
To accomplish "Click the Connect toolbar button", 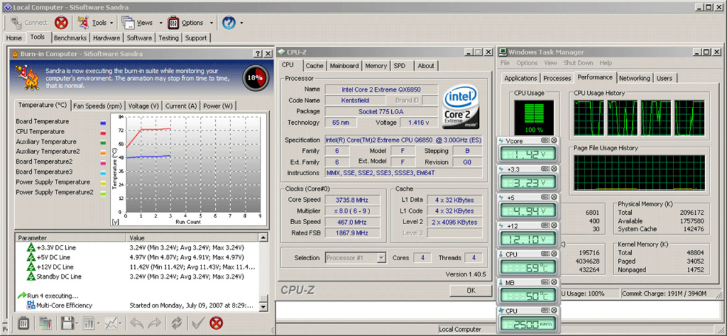I will [29, 22].
